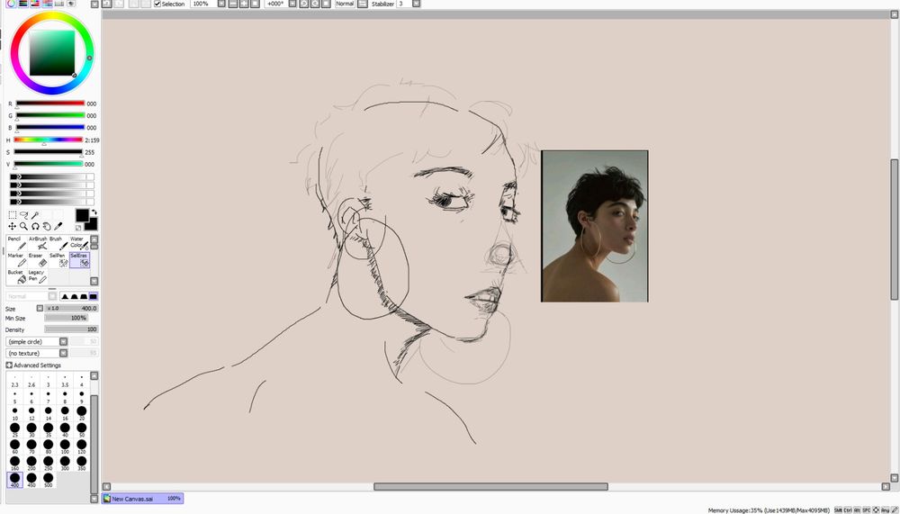The height and width of the screenshot is (514, 900).
Task: Expand the Advanced Settings section
Action: click(9, 365)
